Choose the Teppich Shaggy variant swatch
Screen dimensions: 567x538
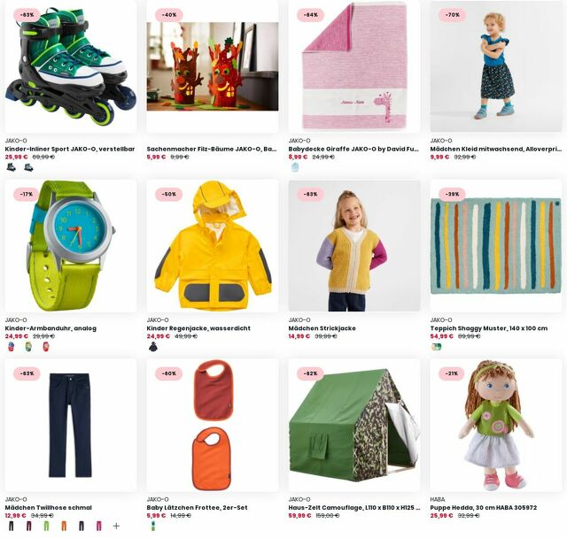437,347
